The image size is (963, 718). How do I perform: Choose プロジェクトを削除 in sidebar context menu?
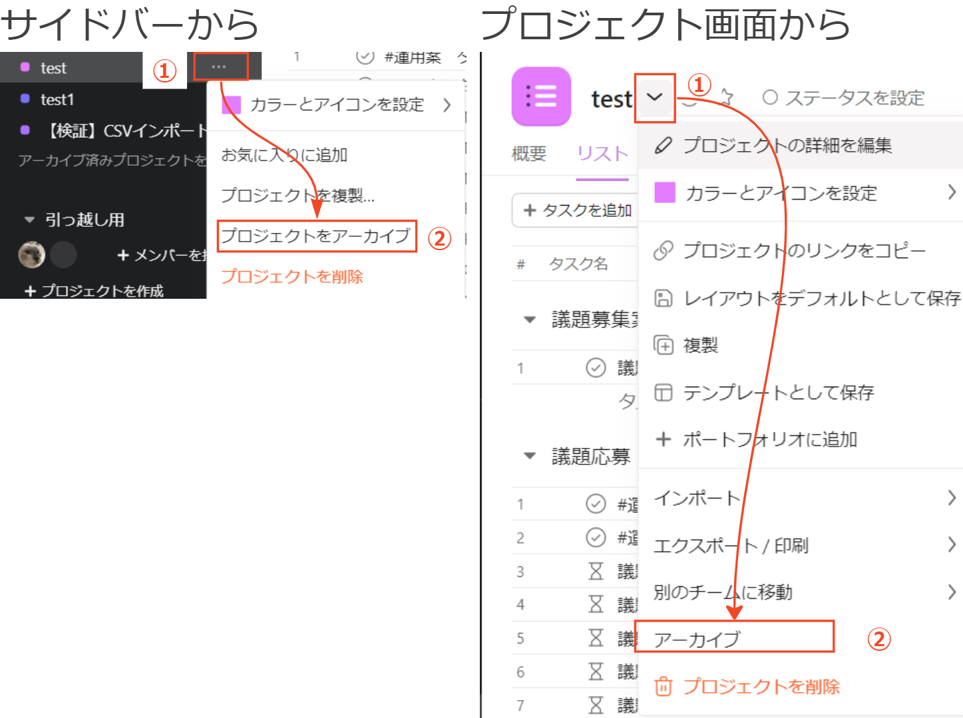[x=292, y=276]
